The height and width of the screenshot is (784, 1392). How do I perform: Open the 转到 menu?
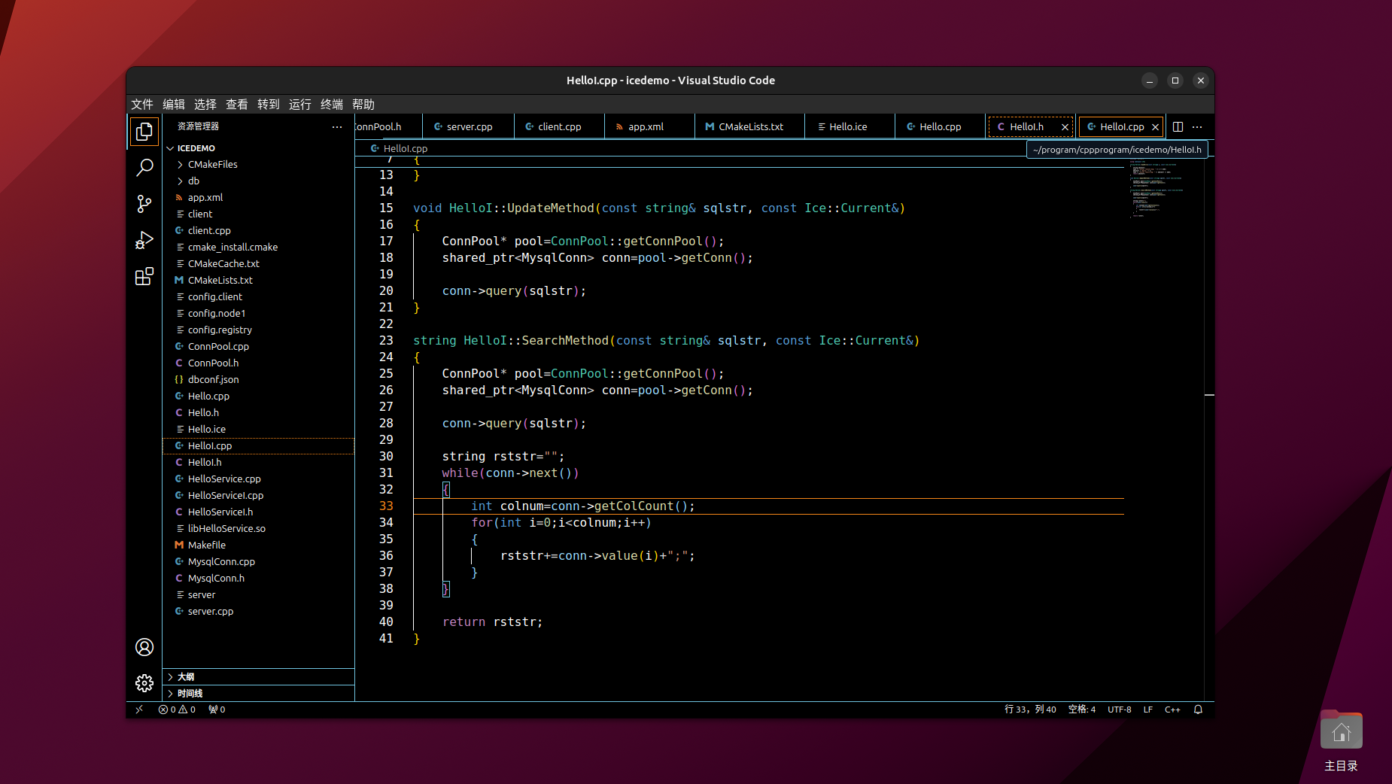[269, 104]
